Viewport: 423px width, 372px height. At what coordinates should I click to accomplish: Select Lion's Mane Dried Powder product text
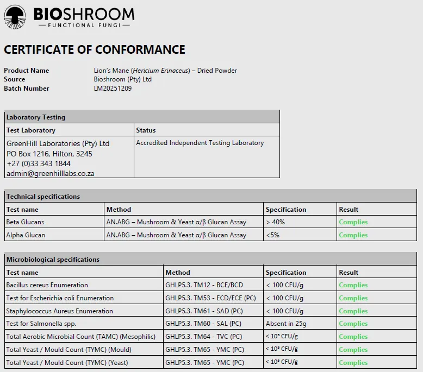click(x=165, y=71)
